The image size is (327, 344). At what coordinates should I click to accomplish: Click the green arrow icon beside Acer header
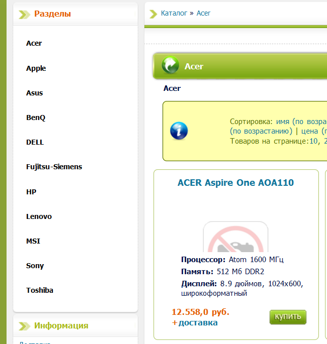[x=171, y=65]
